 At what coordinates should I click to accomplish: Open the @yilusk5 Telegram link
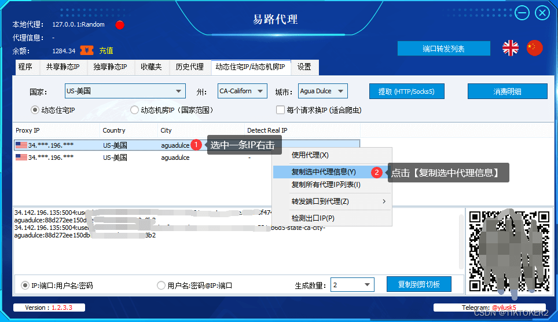tap(504, 308)
